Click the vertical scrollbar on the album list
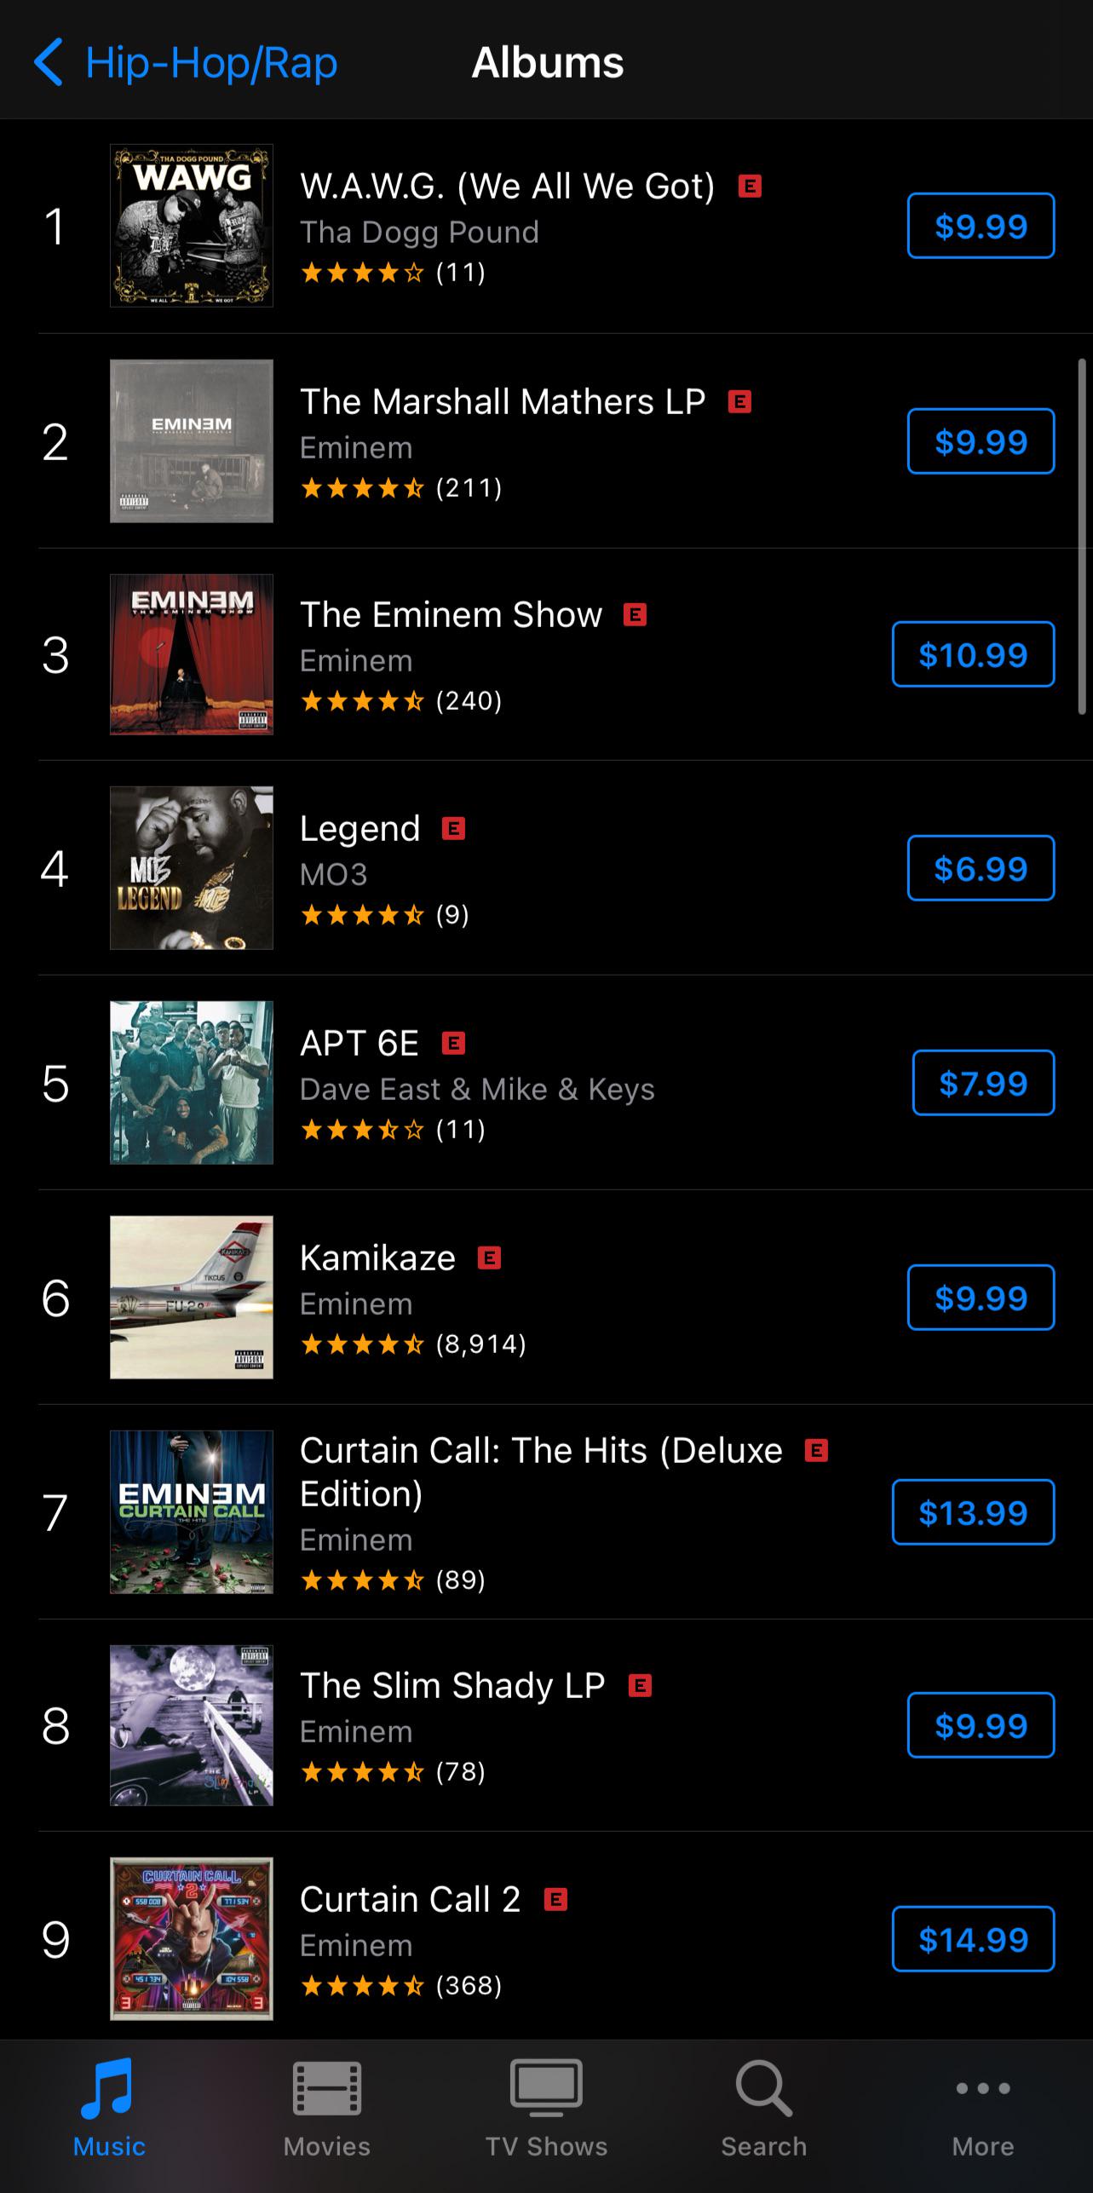The image size is (1093, 2193). point(1082,537)
